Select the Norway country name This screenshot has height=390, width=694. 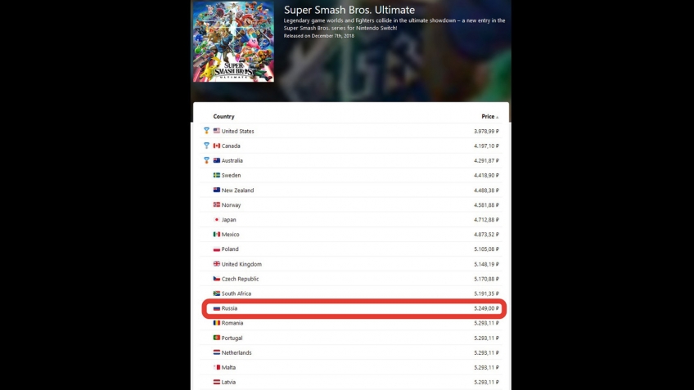pos(231,205)
